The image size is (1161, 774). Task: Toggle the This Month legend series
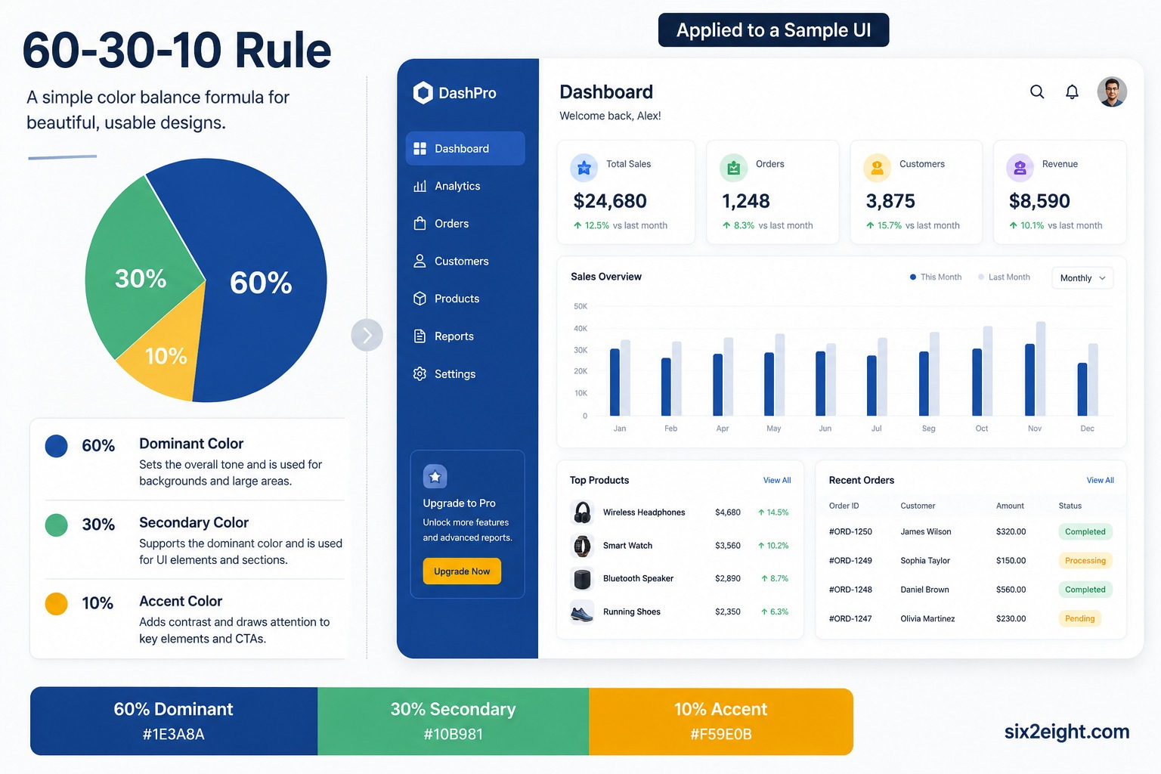[x=936, y=277]
